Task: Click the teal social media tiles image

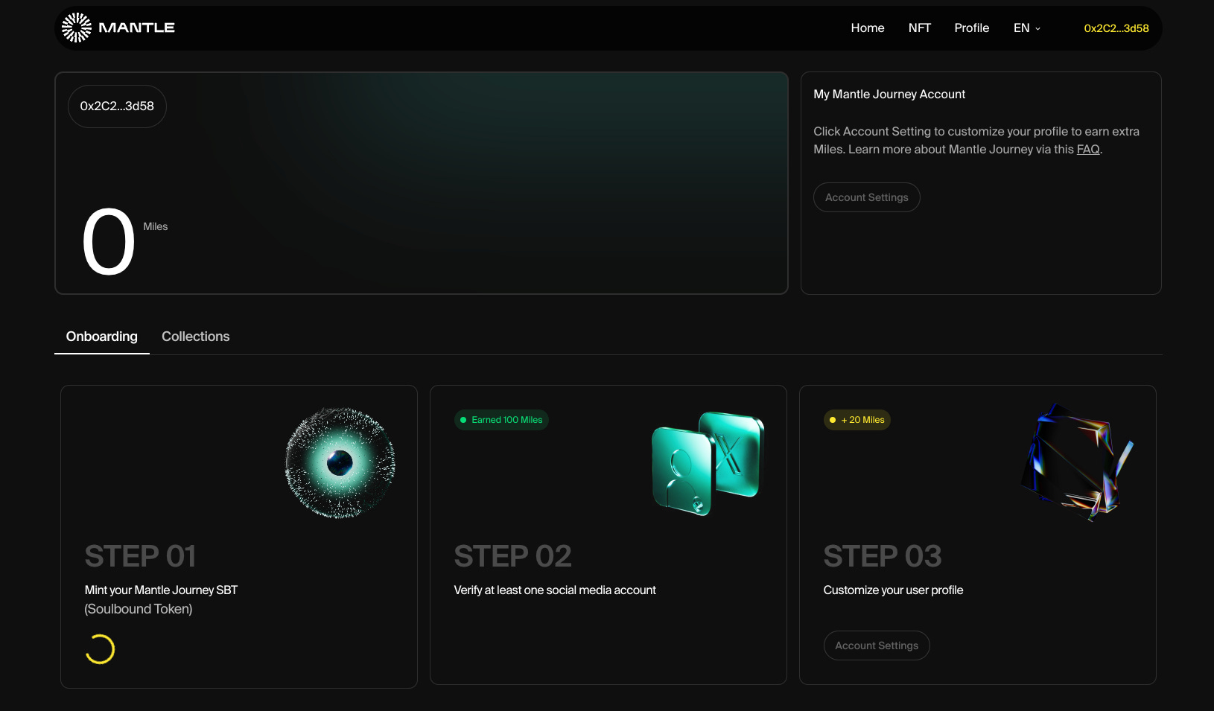Action: tap(708, 464)
